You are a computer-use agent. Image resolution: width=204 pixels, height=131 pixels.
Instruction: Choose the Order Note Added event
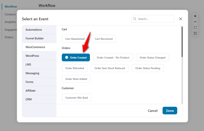76,79
